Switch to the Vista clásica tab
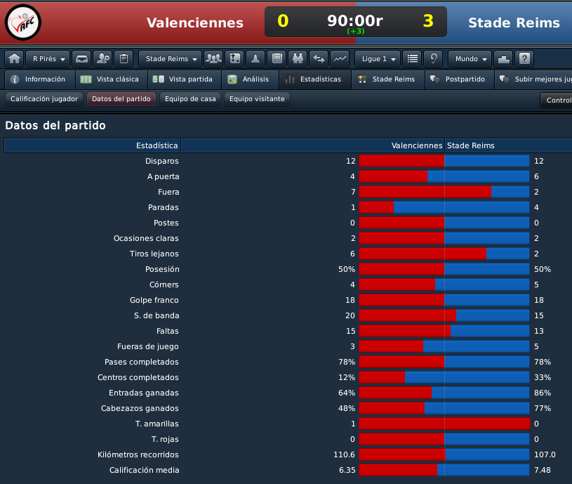 tap(112, 79)
